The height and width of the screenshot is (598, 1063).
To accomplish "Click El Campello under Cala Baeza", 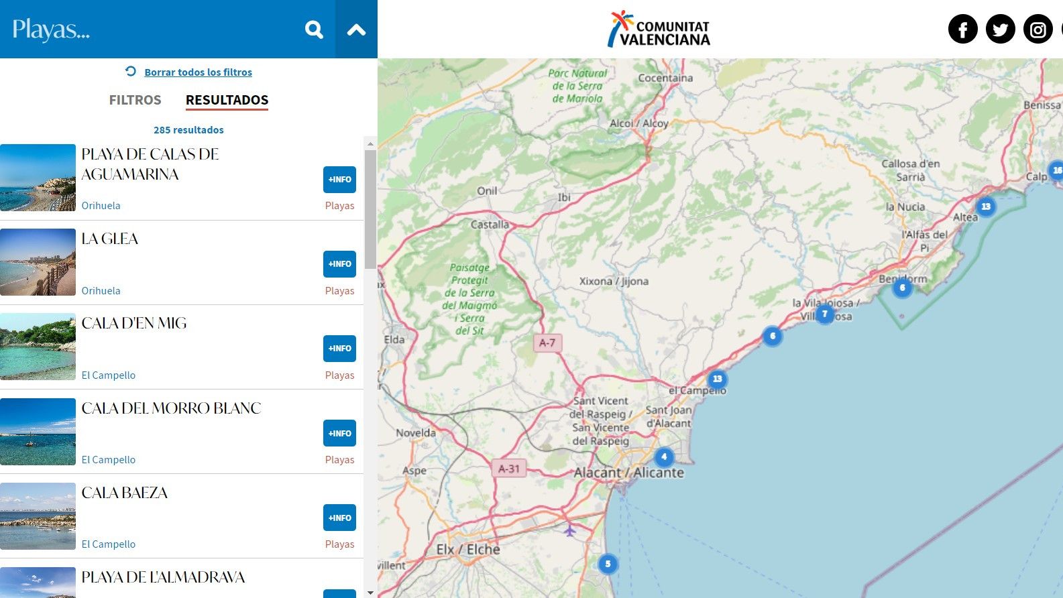I will tap(109, 544).
